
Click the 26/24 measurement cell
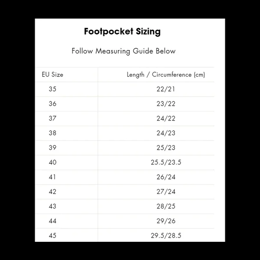[166, 178]
